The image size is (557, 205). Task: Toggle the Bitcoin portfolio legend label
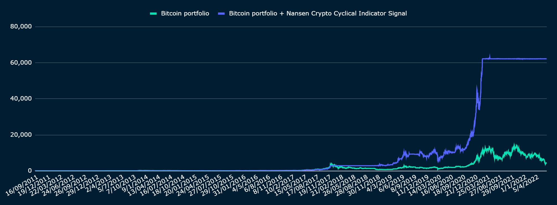coord(185,13)
